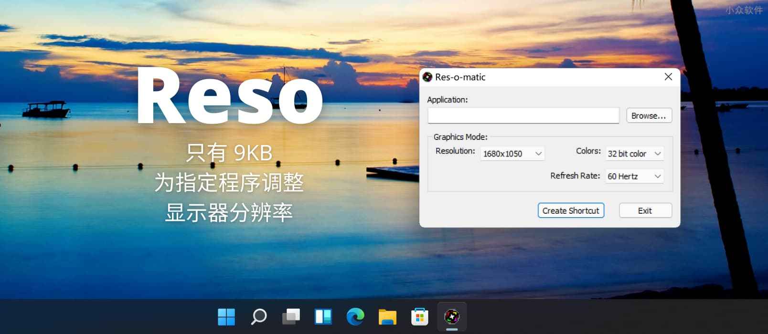Image resolution: width=768 pixels, height=334 pixels.
Task: Open Microsoft Store from the taskbar
Action: 420,316
